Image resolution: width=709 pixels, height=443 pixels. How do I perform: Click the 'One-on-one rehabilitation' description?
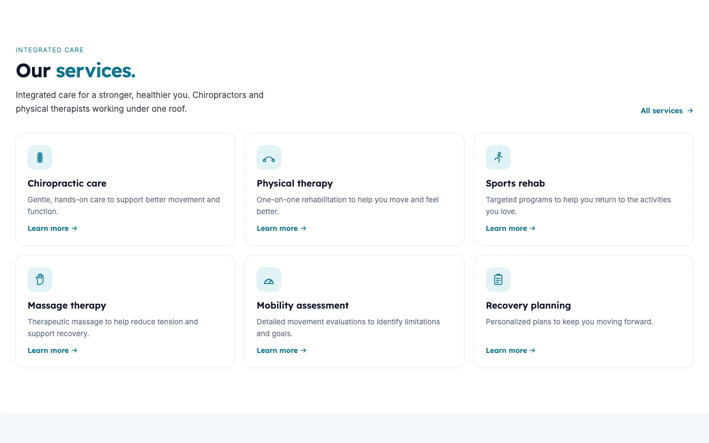pos(348,206)
